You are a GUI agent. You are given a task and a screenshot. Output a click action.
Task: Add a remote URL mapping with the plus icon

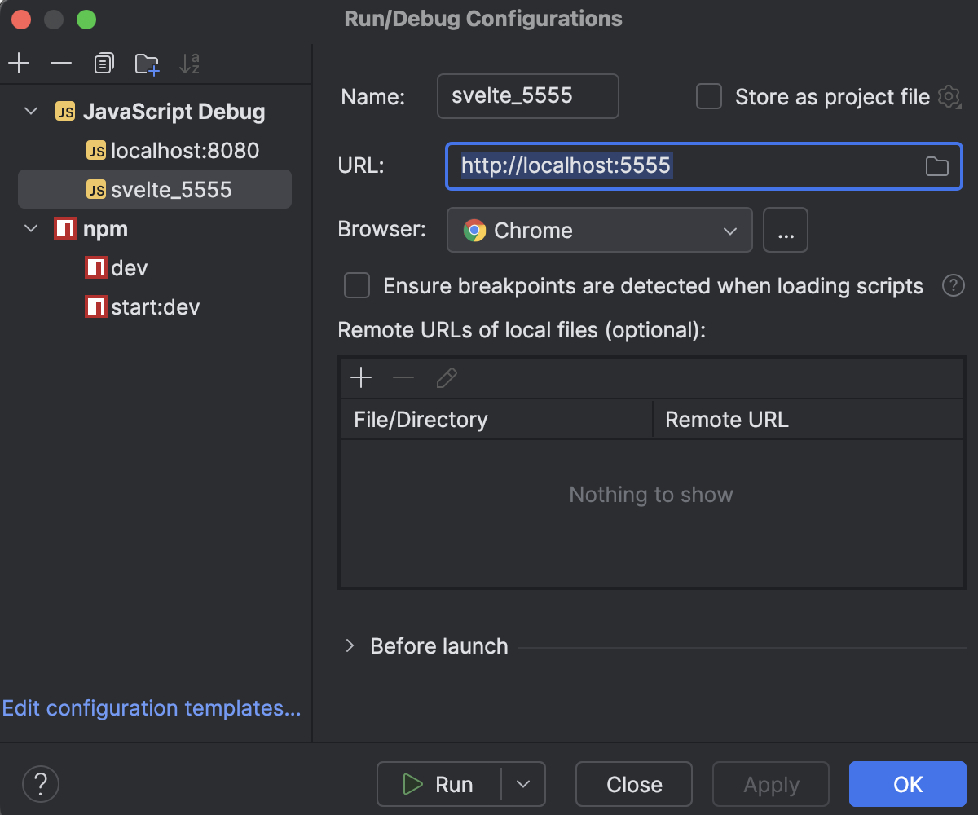point(361,377)
